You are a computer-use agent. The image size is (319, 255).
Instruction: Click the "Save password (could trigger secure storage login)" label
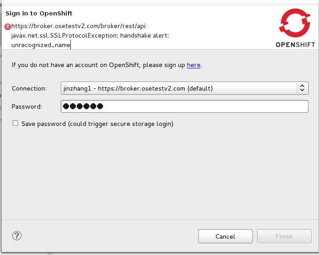(x=97, y=124)
